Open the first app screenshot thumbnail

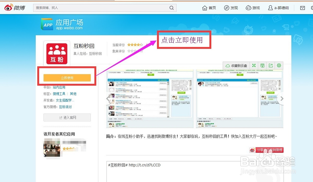150,99
